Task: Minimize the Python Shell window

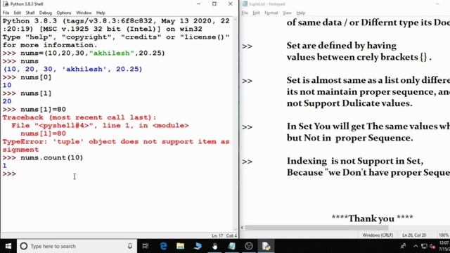Action: [198, 4]
